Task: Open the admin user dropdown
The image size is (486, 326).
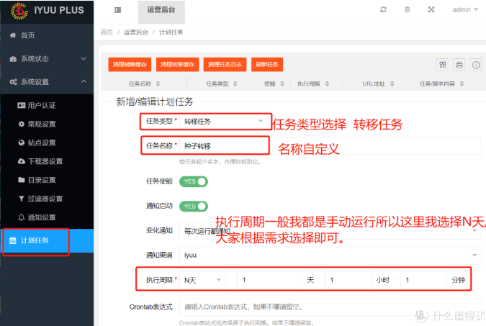Action: tap(465, 9)
